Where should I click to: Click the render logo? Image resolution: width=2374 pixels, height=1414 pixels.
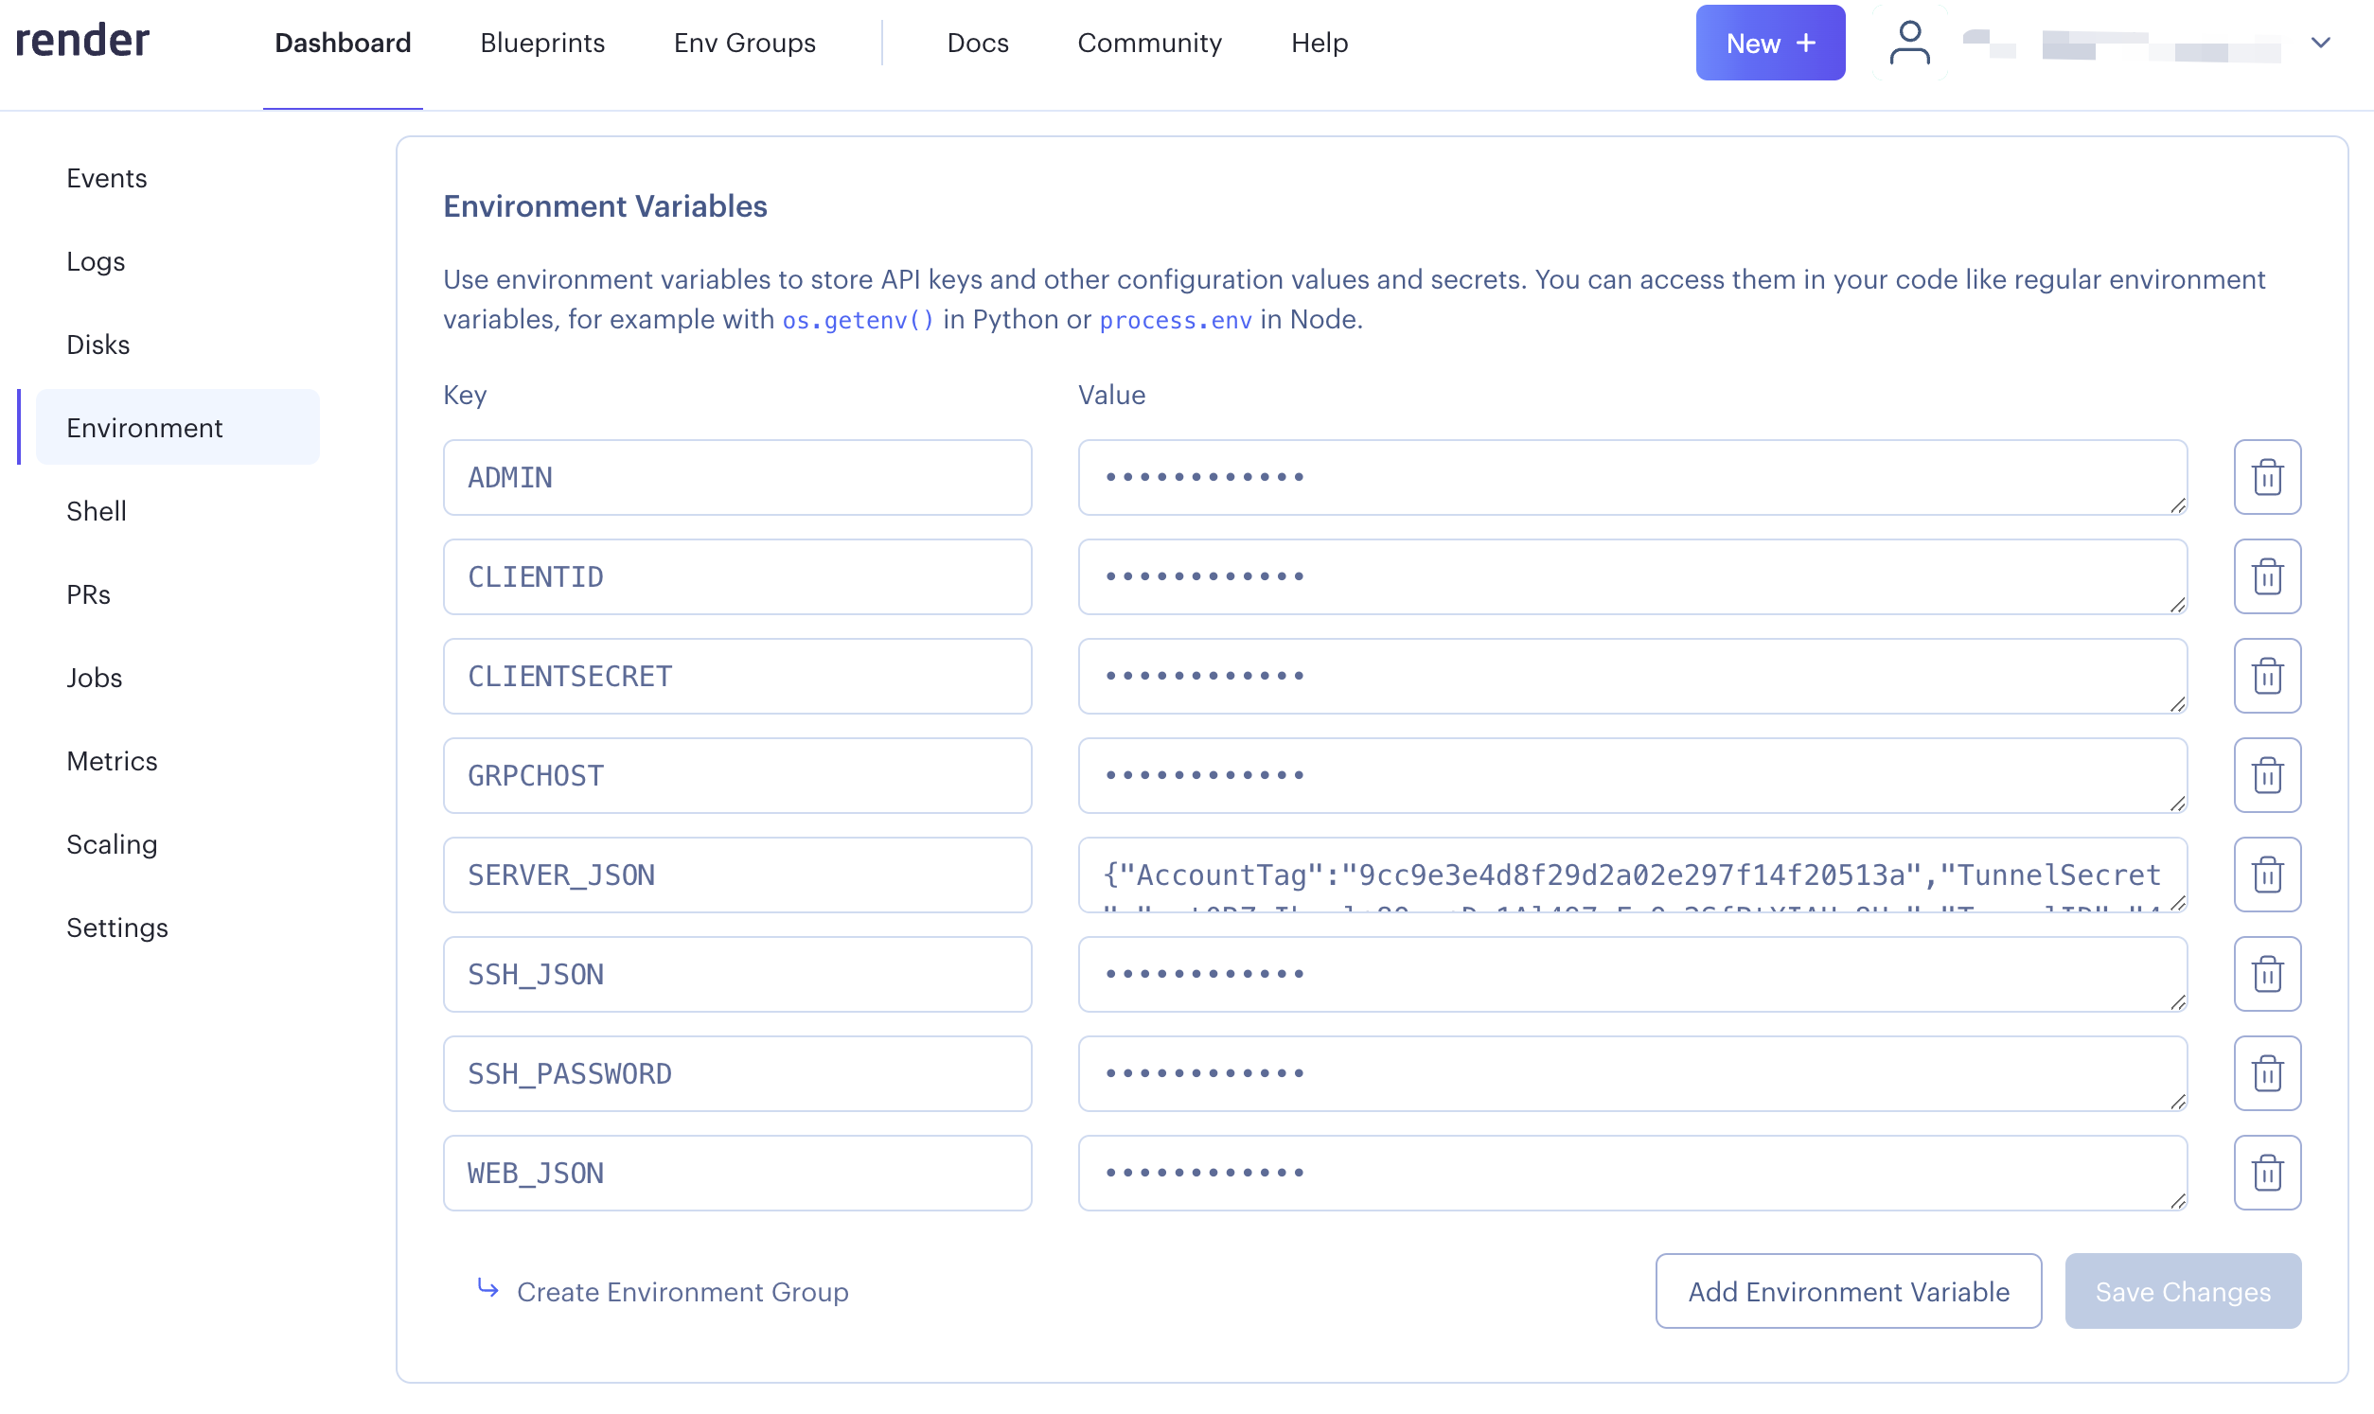pyautogui.click(x=83, y=40)
